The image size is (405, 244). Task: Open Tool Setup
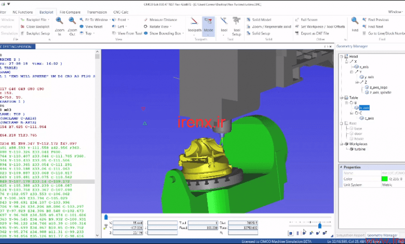pyautogui.click(x=236, y=26)
